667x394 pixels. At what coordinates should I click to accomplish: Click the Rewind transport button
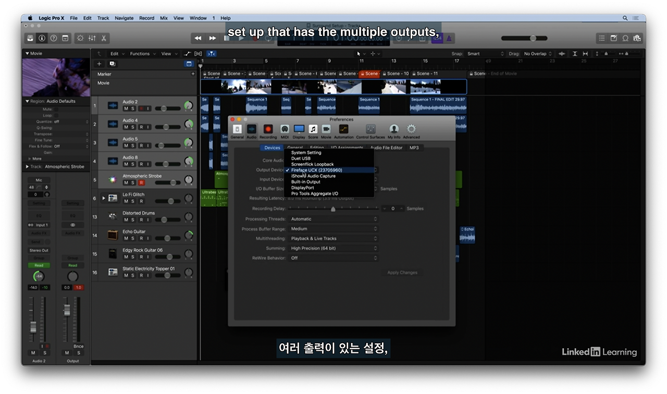point(198,38)
